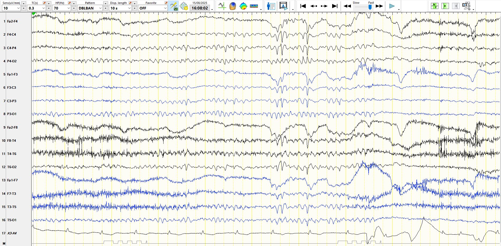Viewport: 501px width, 246px height.
Task: Select the X3-X4 channel label
Action: (12, 233)
